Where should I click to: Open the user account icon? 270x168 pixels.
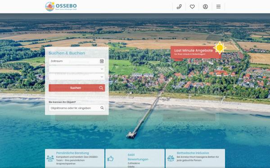(205, 7)
